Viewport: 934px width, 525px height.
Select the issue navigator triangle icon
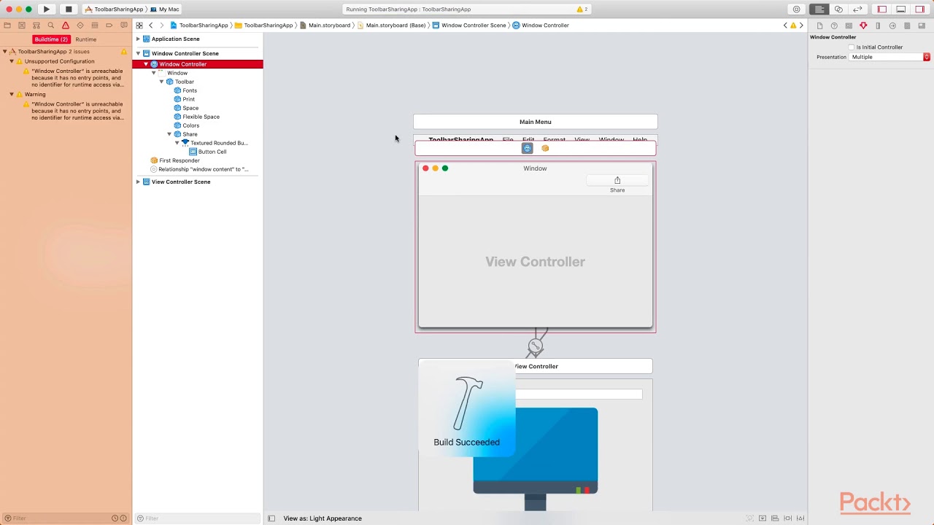(x=66, y=26)
